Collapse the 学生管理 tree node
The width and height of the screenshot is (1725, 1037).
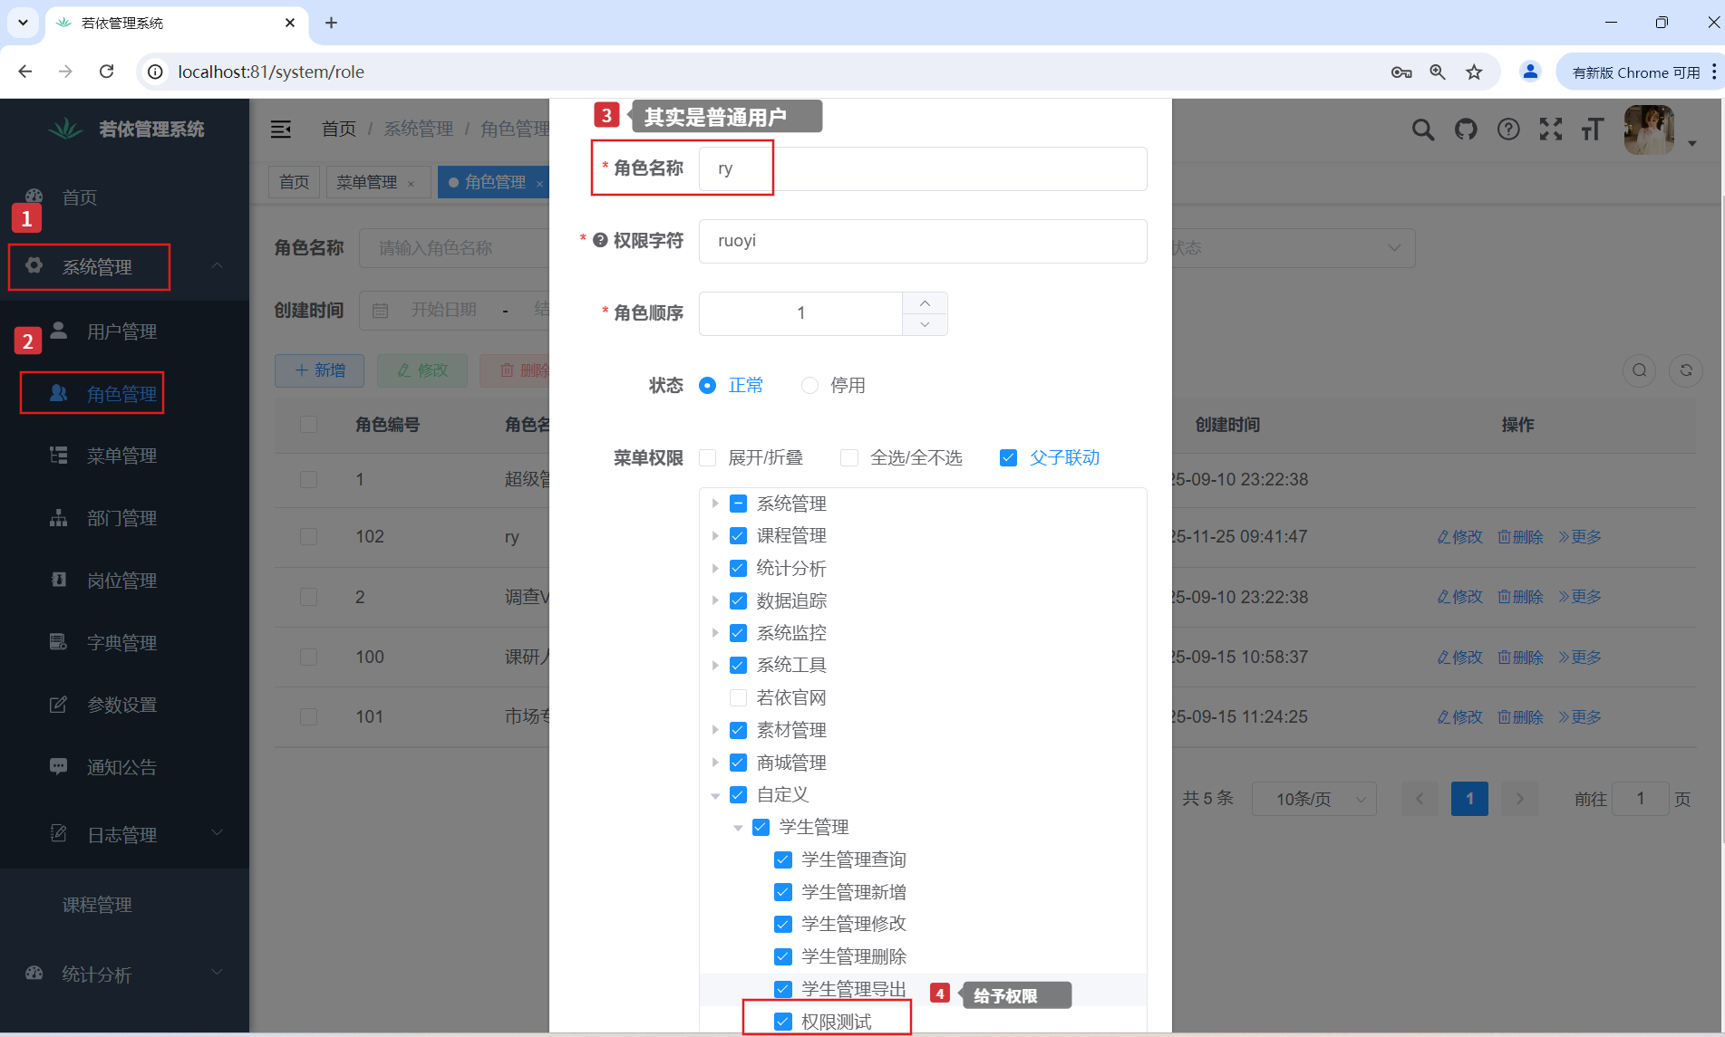click(738, 828)
